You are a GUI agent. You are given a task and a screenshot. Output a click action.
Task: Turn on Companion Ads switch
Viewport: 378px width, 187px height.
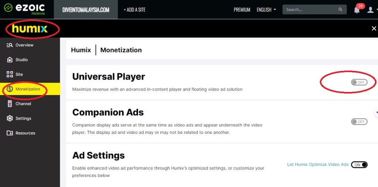(x=359, y=122)
